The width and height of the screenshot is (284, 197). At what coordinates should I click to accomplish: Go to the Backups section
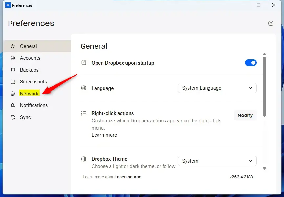coord(37,70)
